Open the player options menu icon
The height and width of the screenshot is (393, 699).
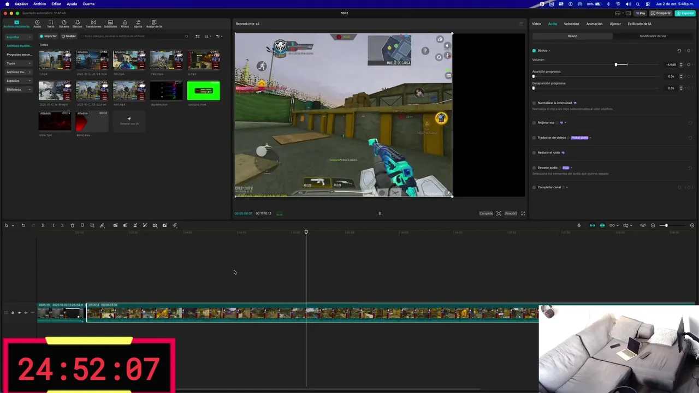pyautogui.click(x=520, y=24)
